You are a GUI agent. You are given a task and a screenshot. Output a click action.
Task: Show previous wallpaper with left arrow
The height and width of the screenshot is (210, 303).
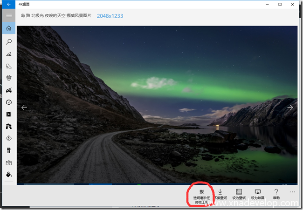[x=24, y=108]
